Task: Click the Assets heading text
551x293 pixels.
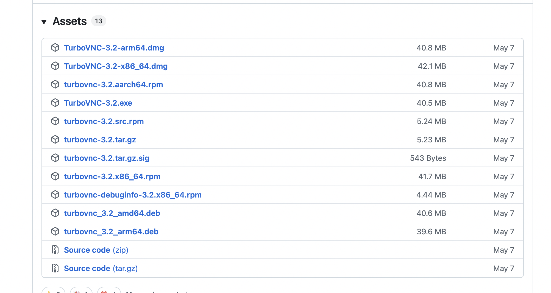Action: click(69, 21)
